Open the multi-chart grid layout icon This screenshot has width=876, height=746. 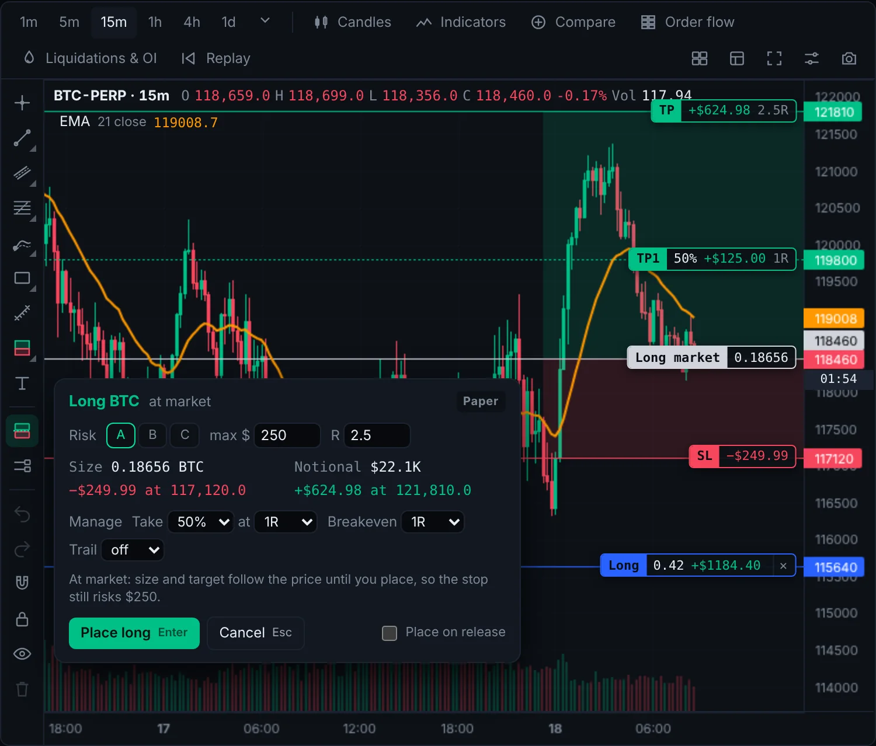(700, 58)
